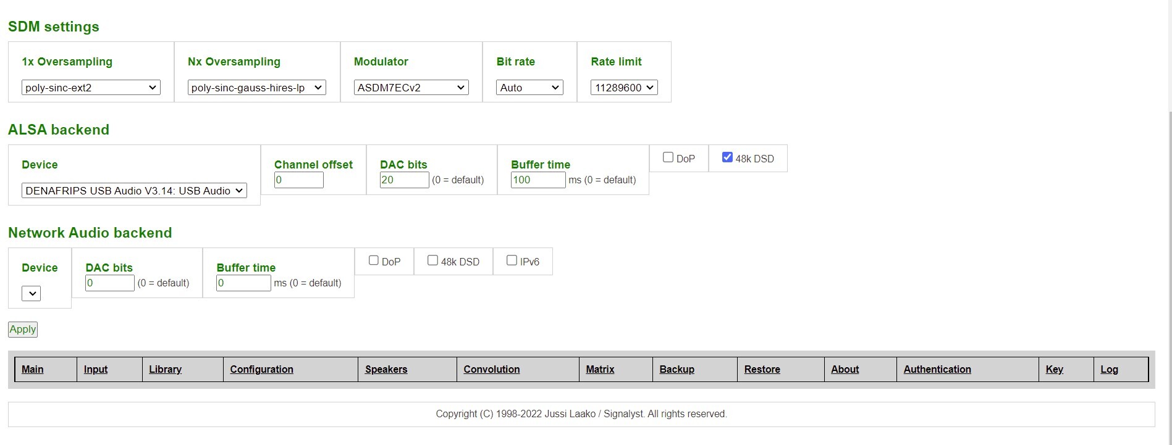Open the Convolution page
The width and height of the screenshot is (1172, 445).
tap(491, 369)
